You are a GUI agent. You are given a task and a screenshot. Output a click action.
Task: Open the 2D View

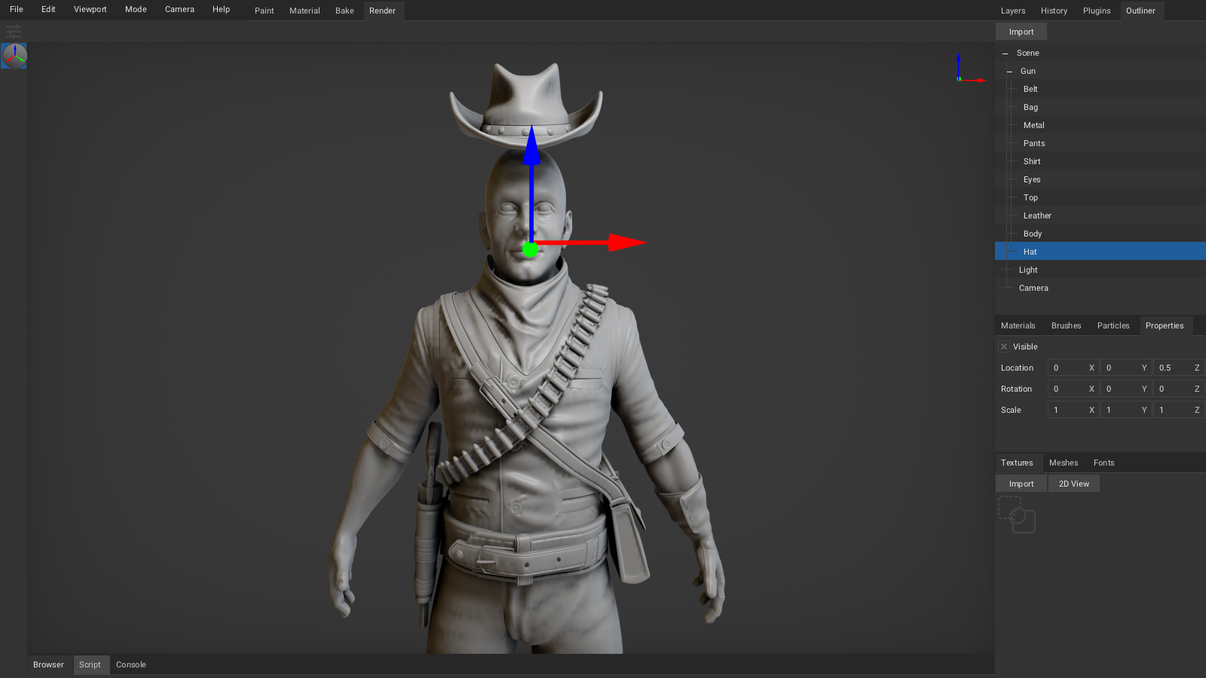pyautogui.click(x=1073, y=483)
